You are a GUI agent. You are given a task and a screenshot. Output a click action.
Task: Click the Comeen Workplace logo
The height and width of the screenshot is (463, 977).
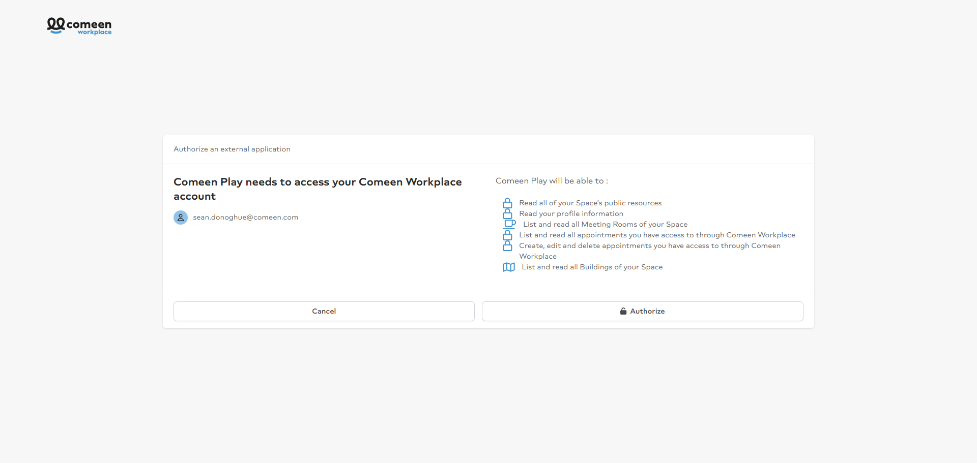(79, 26)
